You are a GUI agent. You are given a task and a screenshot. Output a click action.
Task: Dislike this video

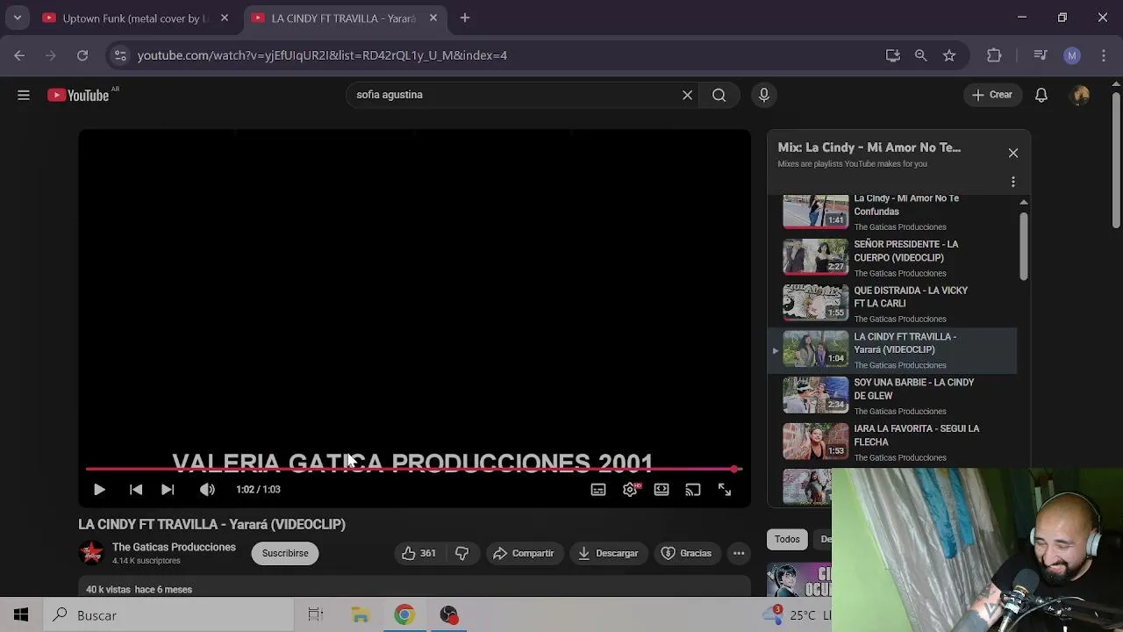pyautogui.click(x=462, y=553)
